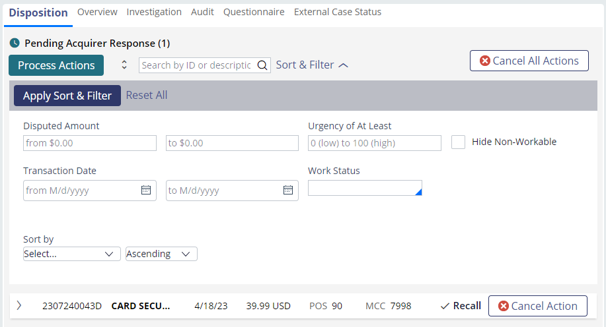Click the search magnifier icon
The image size is (606, 327).
(x=262, y=65)
